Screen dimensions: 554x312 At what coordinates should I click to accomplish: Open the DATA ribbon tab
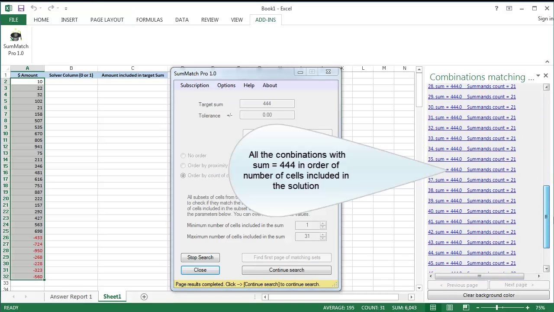pyautogui.click(x=182, y=19)
